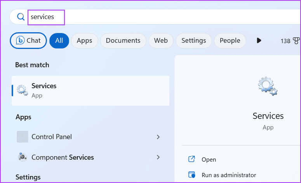Click the 138 rewards points counter
The width and height of the screenshot is (301, 183).
[285, 41]
